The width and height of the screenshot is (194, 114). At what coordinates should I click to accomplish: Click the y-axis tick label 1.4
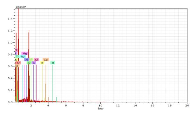(x=10, y=19)
